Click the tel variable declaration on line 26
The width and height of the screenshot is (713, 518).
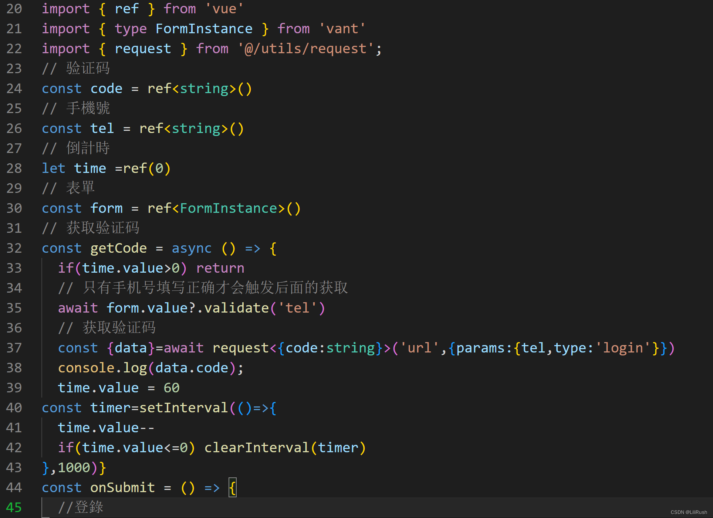102,128
